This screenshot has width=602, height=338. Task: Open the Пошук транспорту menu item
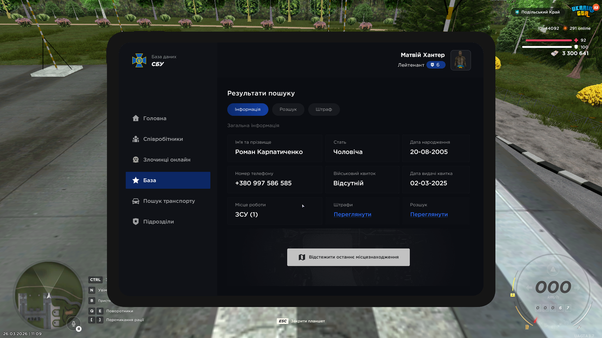[x=168, y=201]
